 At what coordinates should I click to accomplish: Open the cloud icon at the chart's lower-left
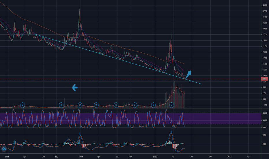4,149
